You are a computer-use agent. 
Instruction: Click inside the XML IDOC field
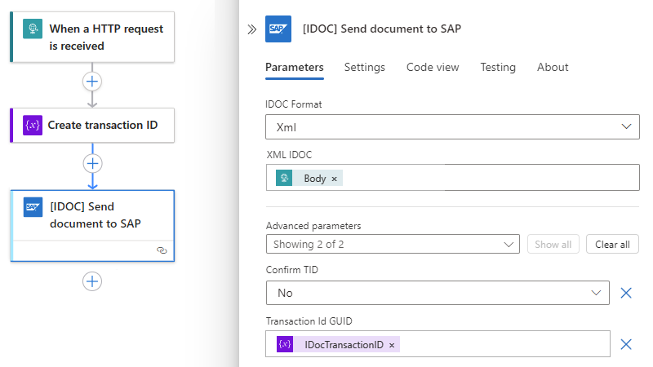tap(490, 178)
